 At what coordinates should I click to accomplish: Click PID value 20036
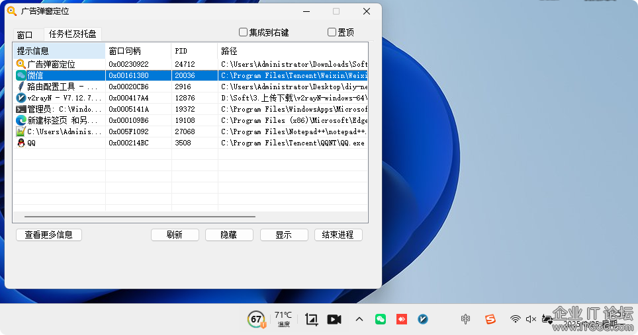click(x=185, y=75)
